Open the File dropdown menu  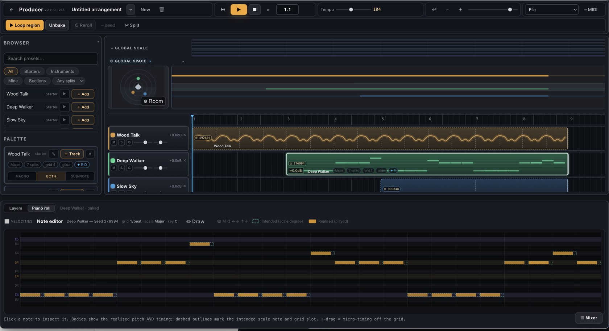point(552,10)
